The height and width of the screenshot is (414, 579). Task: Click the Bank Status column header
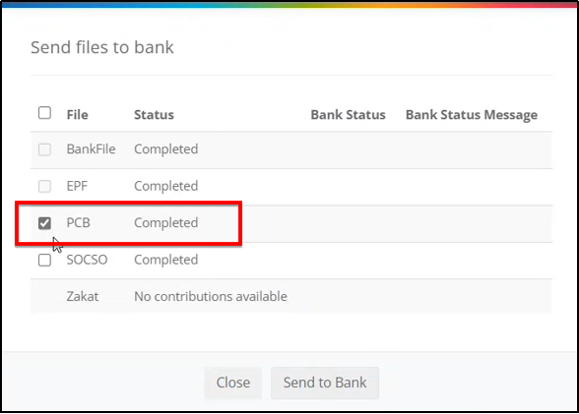[348, 115]
